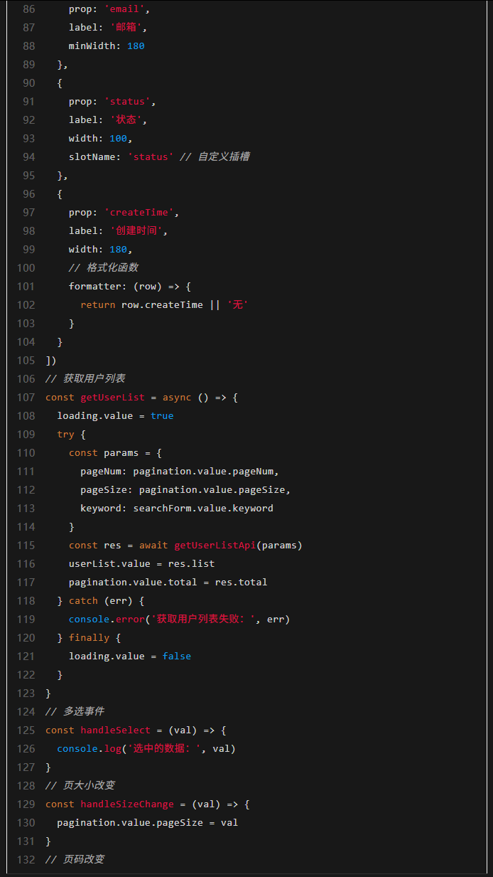
Task: Click the handleSizeChange function name
Action: [126, 804]
